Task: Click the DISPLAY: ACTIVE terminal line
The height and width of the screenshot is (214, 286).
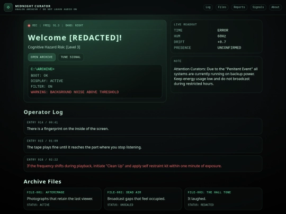Action: (47, 81)
